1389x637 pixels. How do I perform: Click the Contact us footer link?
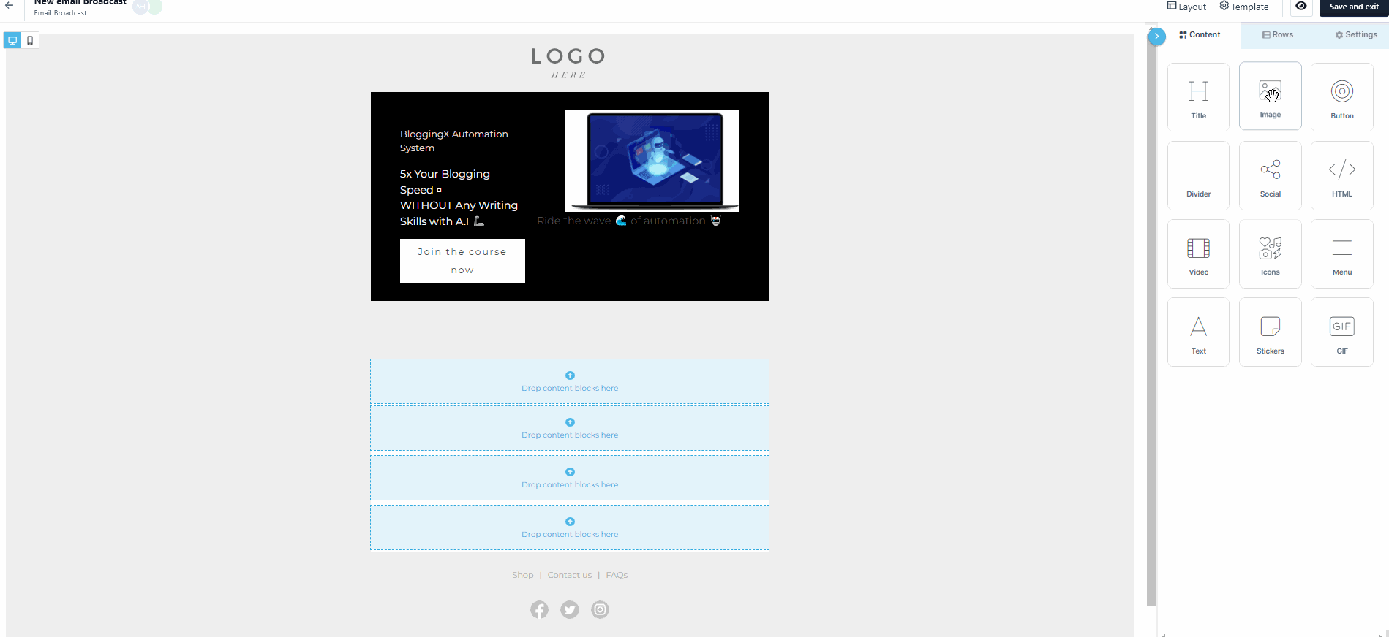pos(570,575)
